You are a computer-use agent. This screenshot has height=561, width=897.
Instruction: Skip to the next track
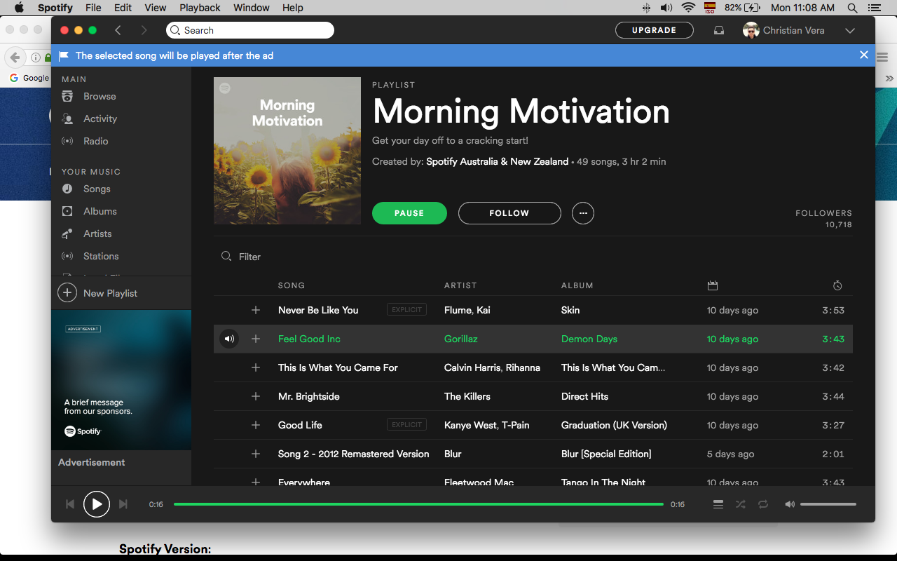123,504
